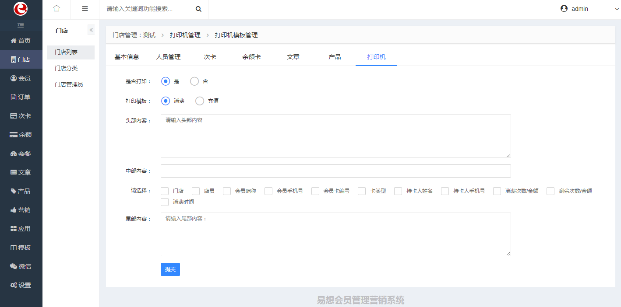Tick the 持卡人姓名 checkbox
Viewport: 621px width, 307px height.
(x=398, y=191)
